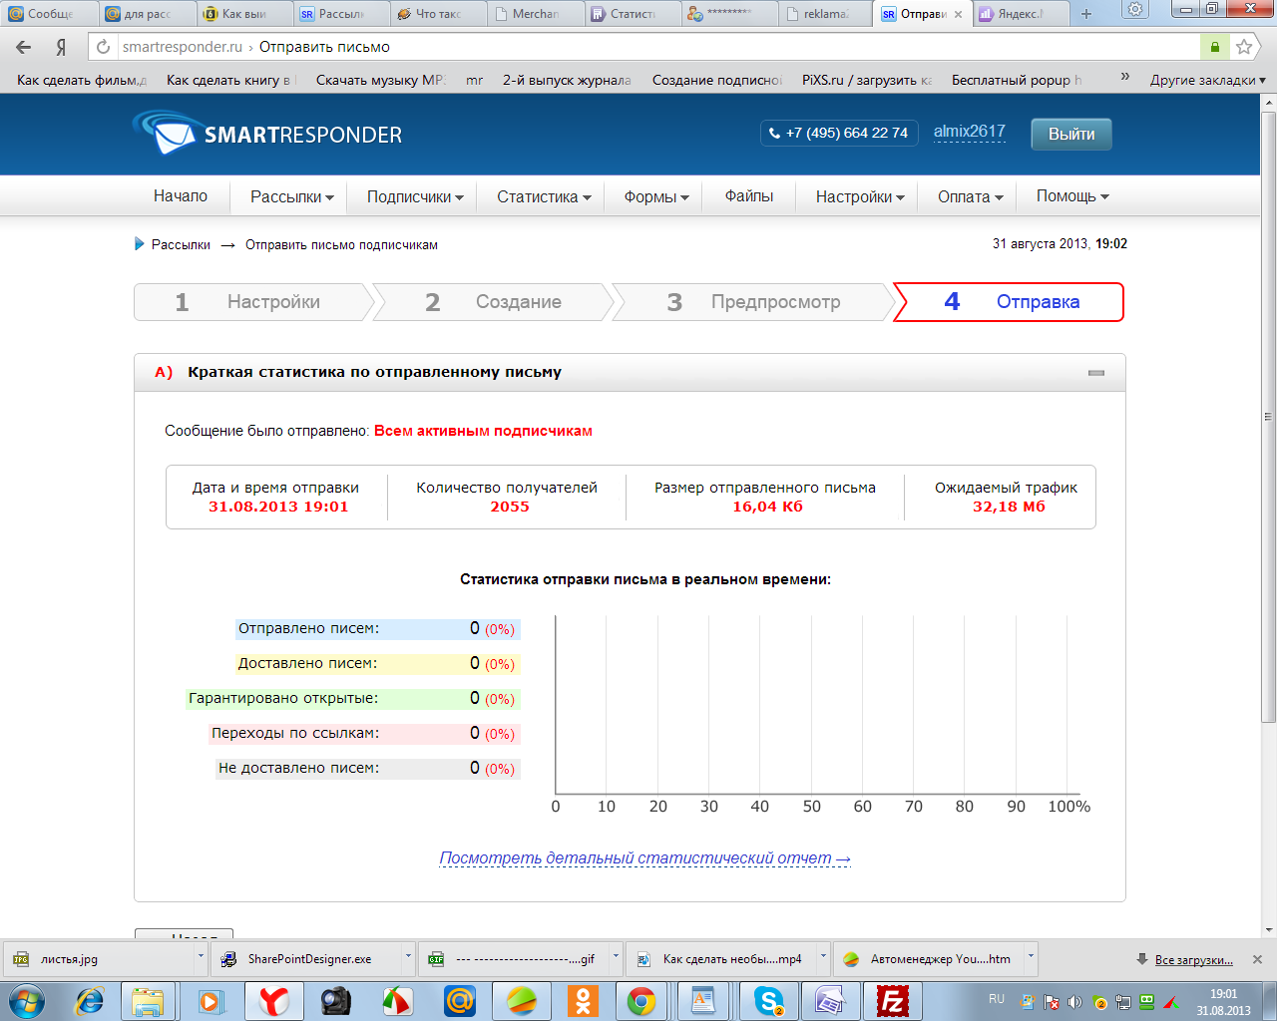This screenshot has height=1021, width=1277.
Task: Switch to the Merchant browser tab
Action: [535, 14]
